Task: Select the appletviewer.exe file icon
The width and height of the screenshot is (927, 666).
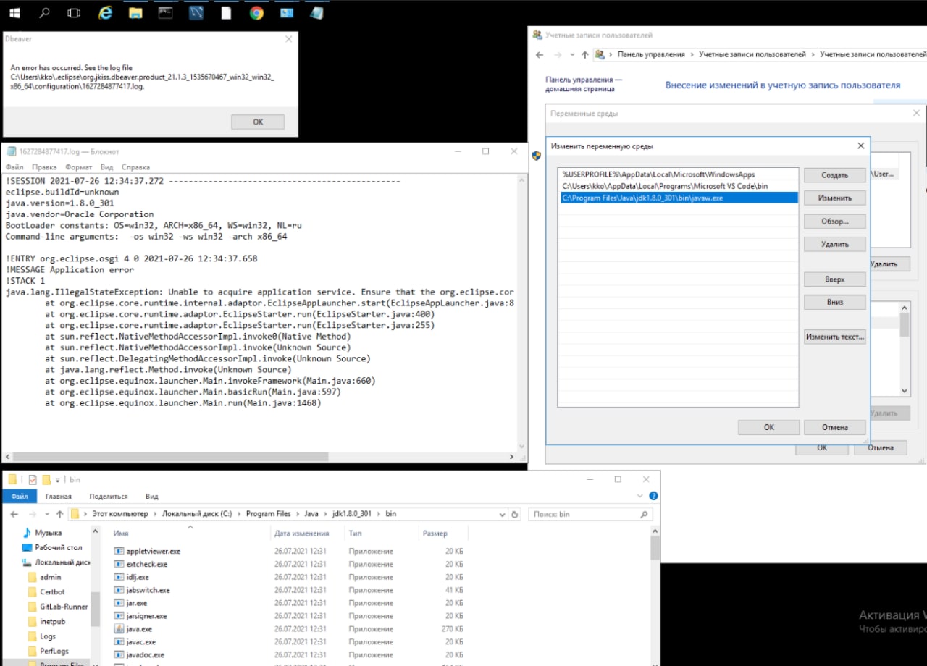Action: (x=119, y=551)
